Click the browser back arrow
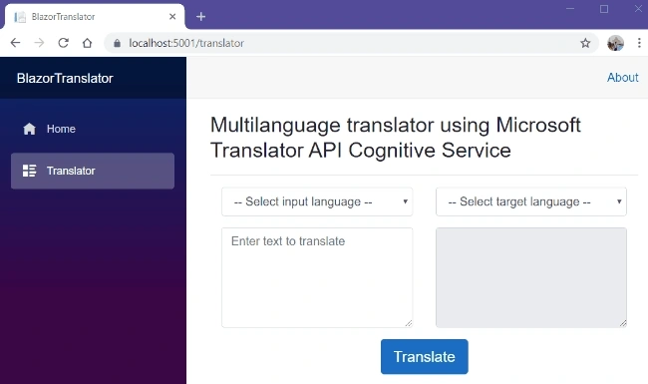The image size is (648, 384). pos(15,43)
